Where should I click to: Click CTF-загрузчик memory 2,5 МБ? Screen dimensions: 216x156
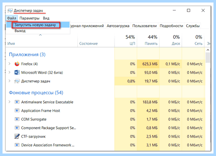click(x=152, y=137)
